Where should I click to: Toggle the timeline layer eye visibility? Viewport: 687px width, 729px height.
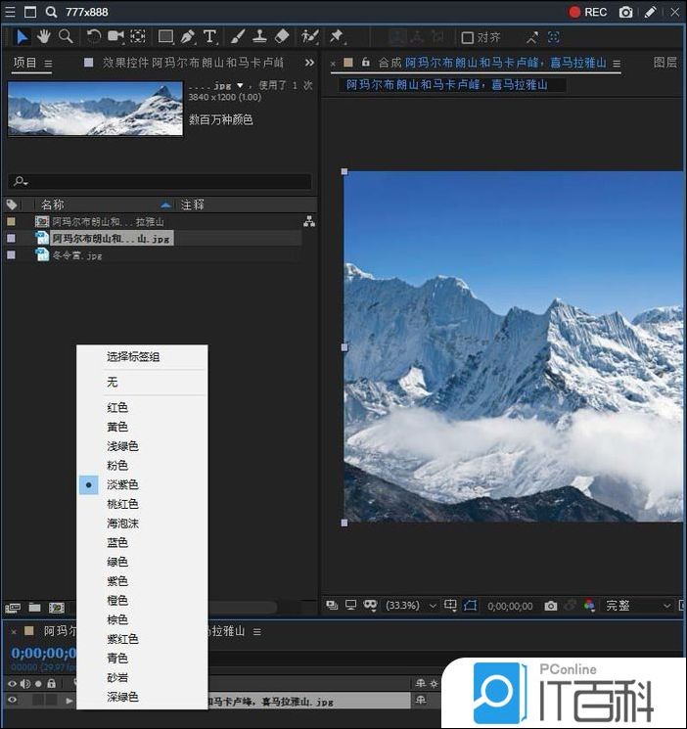13,700
